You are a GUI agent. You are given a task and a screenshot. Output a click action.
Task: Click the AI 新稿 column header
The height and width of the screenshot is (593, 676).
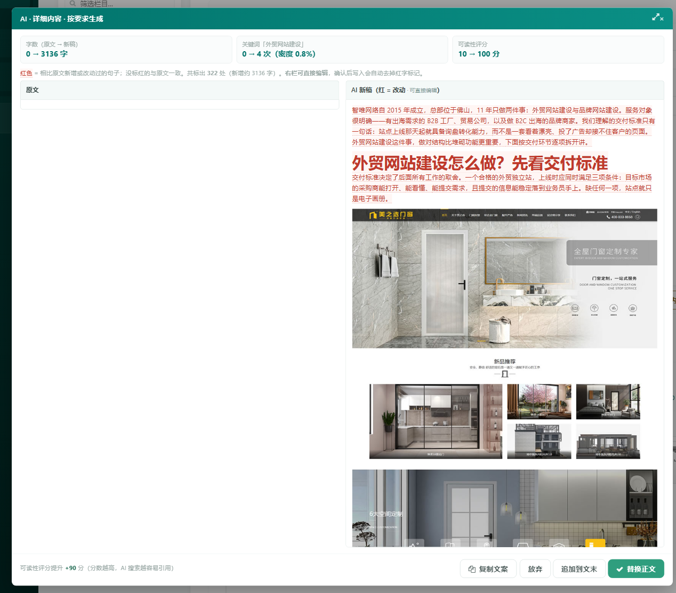[x=504, y=90]
